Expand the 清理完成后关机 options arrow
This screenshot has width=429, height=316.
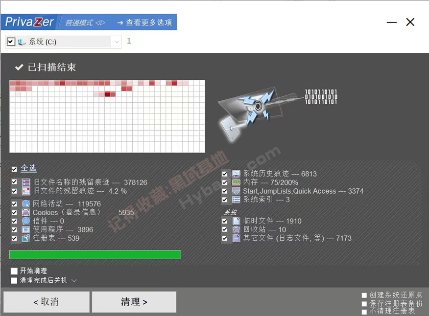[74, 281]
